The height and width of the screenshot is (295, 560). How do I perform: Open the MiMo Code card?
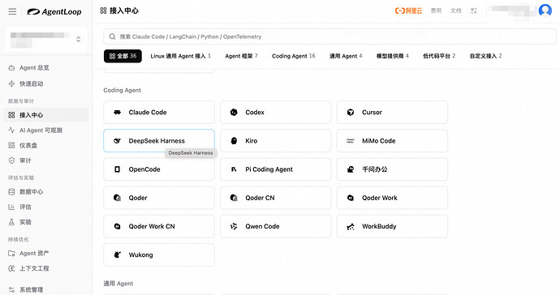click(x=392, y=141)
